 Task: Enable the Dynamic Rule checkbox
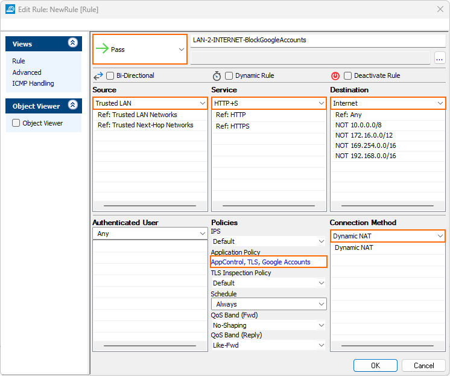click(x=229, y=76)
